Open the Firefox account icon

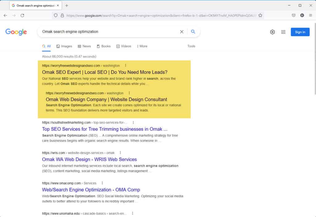(x=302, y=15)
